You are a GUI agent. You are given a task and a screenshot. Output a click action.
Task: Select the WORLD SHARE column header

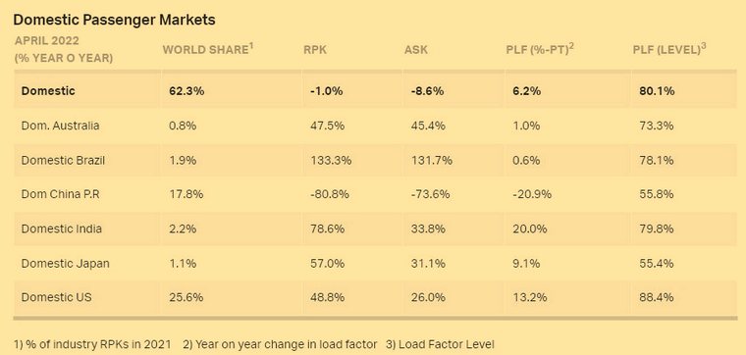208,49
